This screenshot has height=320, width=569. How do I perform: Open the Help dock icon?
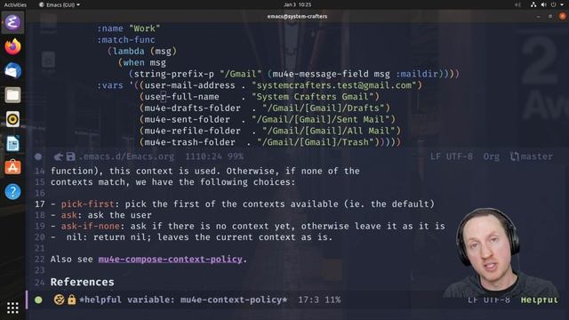[x=12, y=192]
